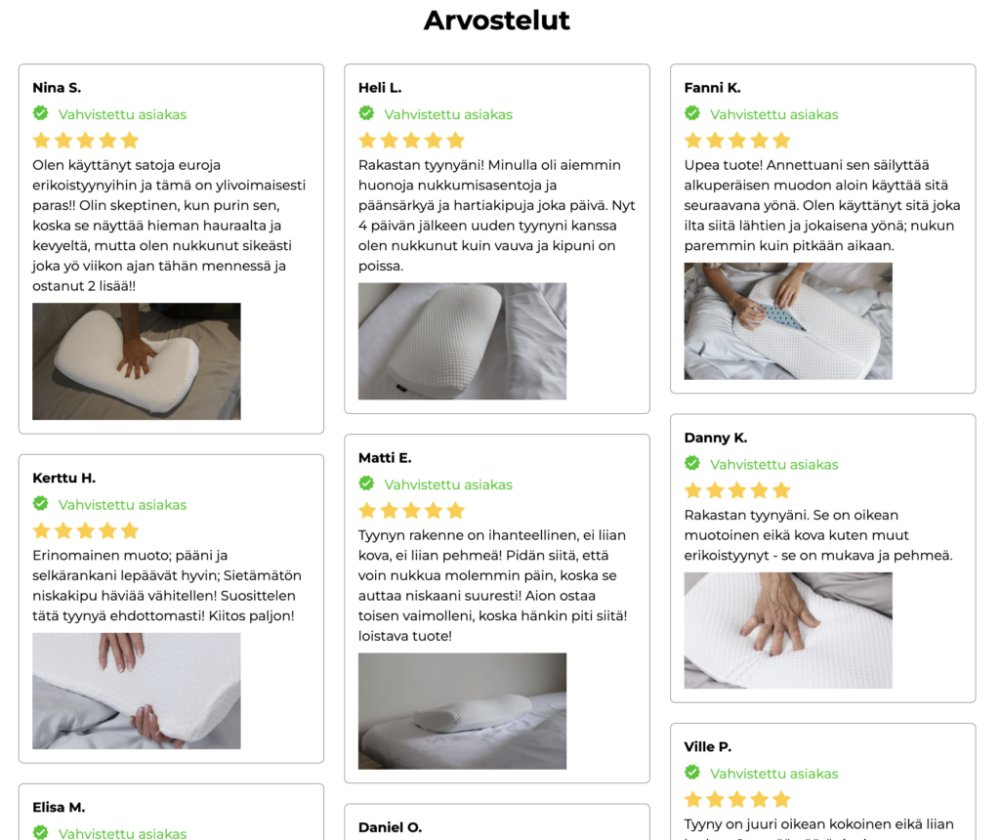Click the verified badge icon for Nina S.
Viewport: 1000px width, 840px height.
41,113
